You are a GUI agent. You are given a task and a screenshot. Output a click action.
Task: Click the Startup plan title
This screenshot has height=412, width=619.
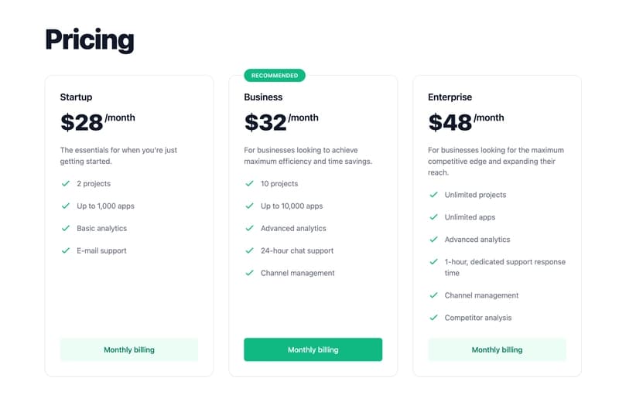pyautogui.click(x=76, y=97)
